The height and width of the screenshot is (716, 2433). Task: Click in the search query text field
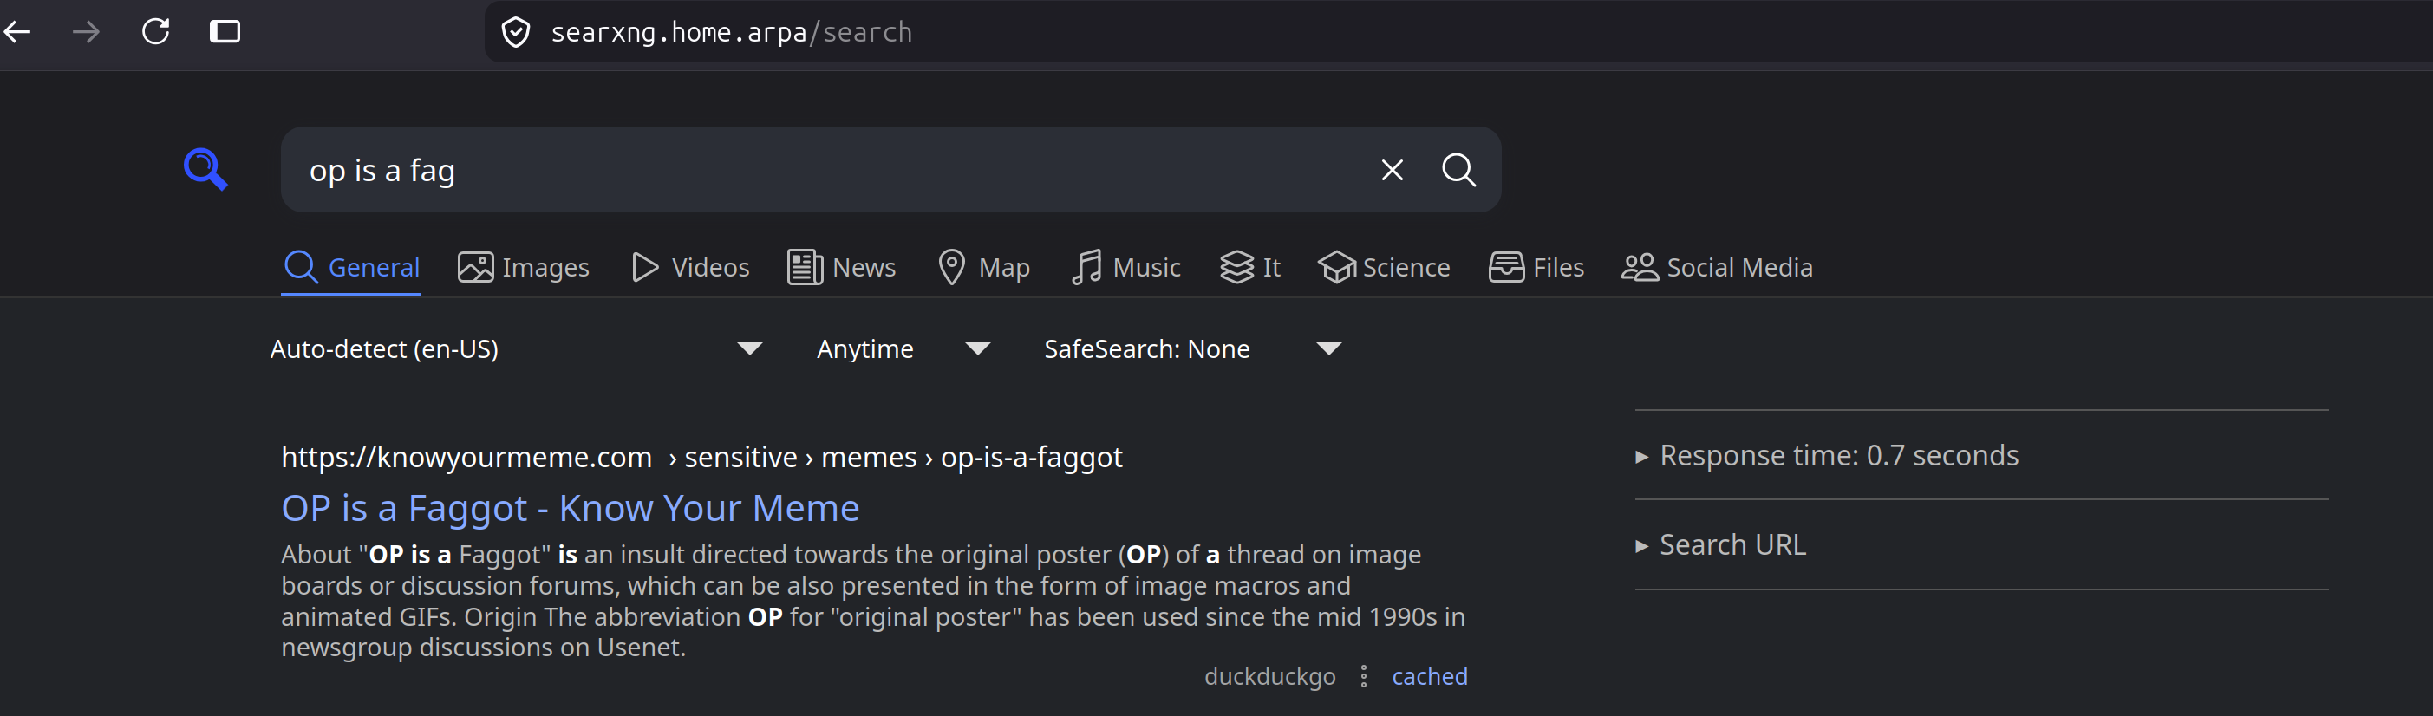832,170
